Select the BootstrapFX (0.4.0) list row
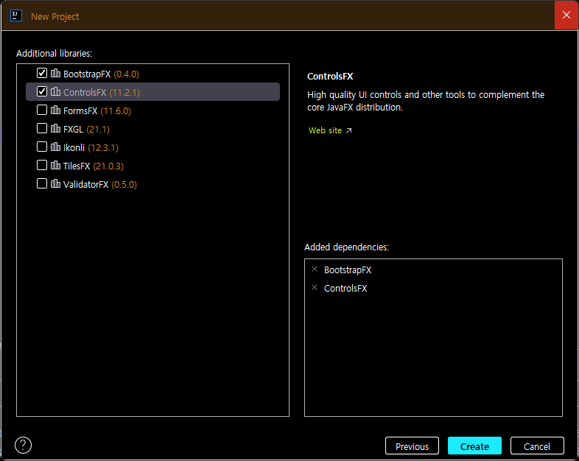 153,74
